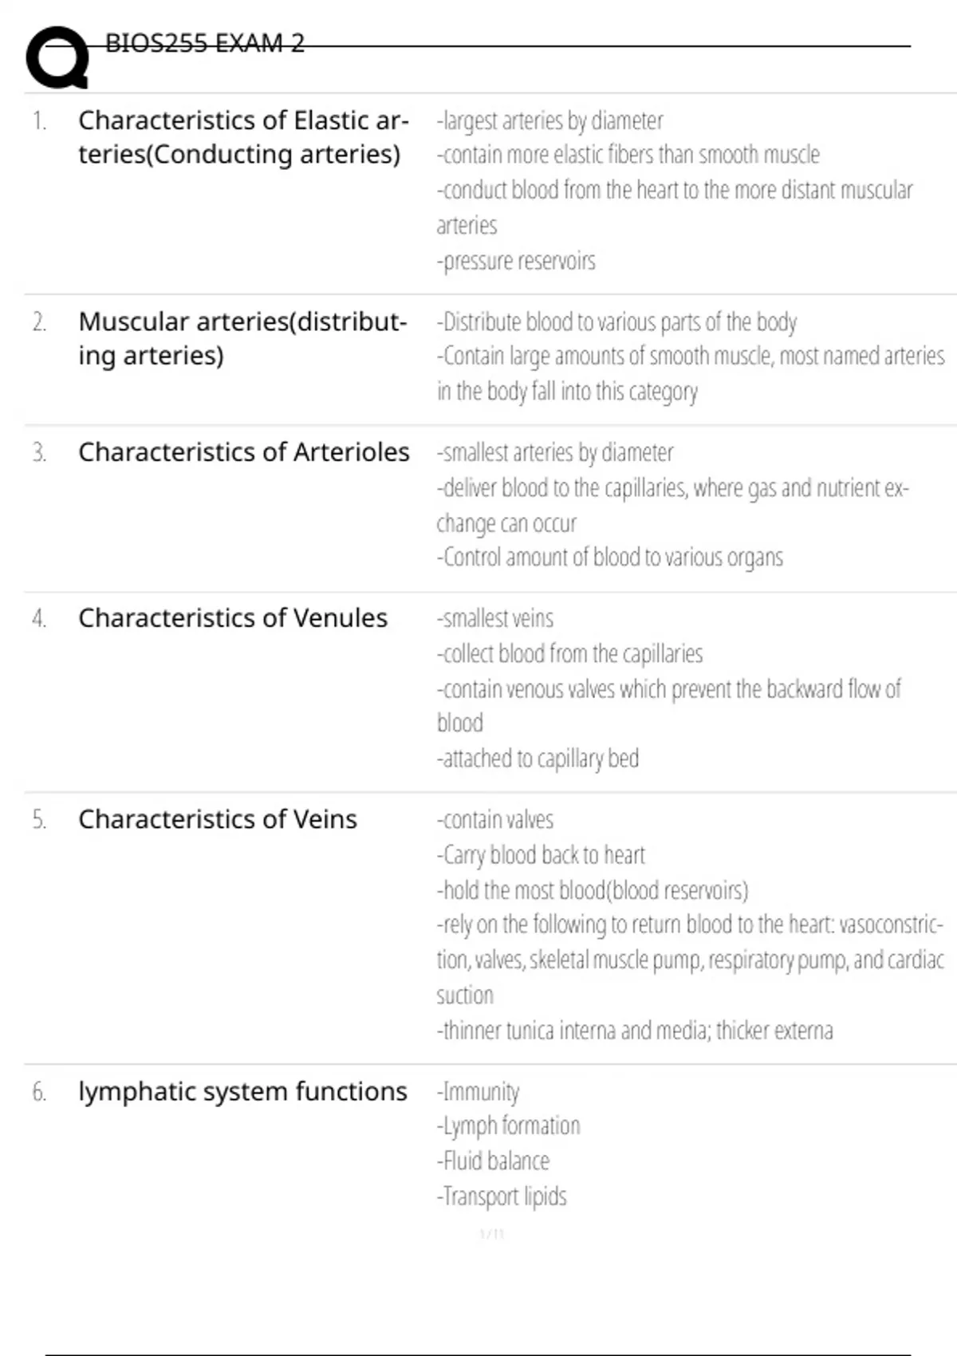957x1356 pixels.
Task: Select the Elastic arteries term heading
Action: (x=242, y=137)
